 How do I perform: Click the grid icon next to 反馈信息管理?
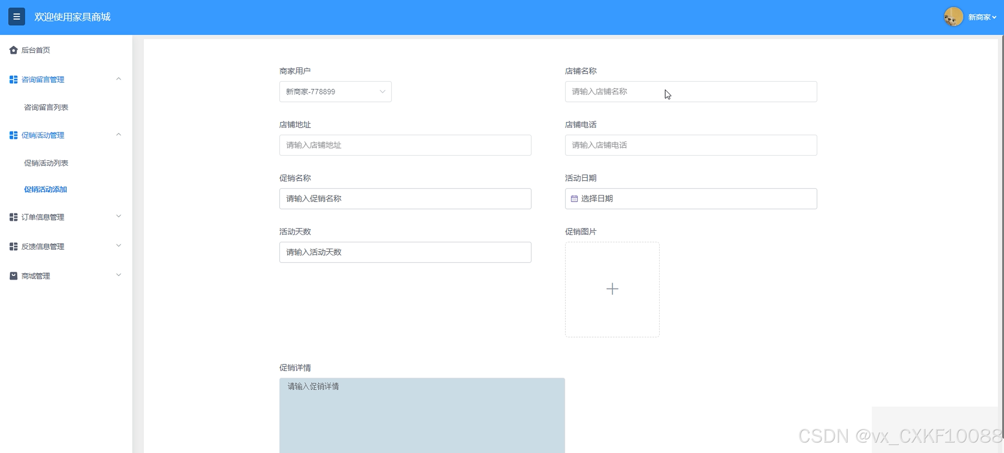[13, 247]
